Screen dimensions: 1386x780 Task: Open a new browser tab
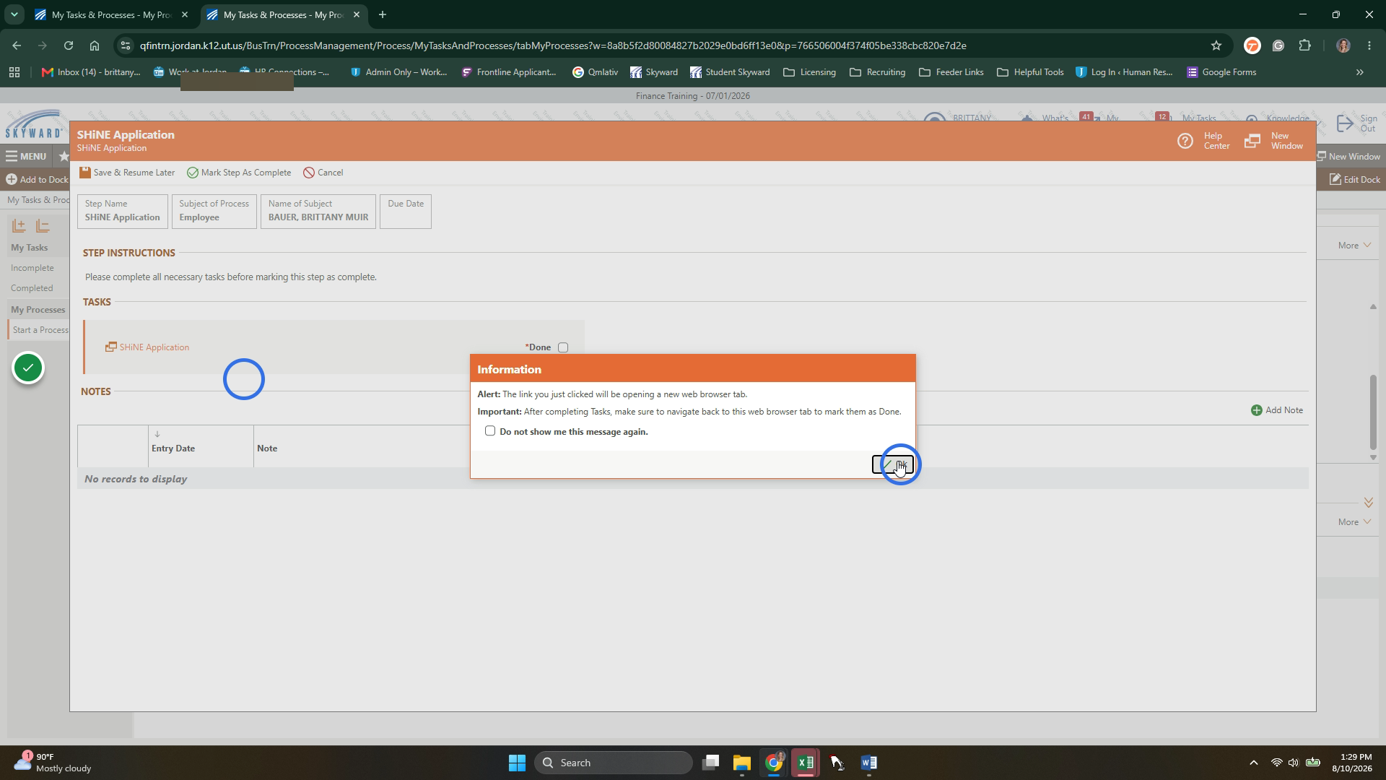tap(383, 14)
